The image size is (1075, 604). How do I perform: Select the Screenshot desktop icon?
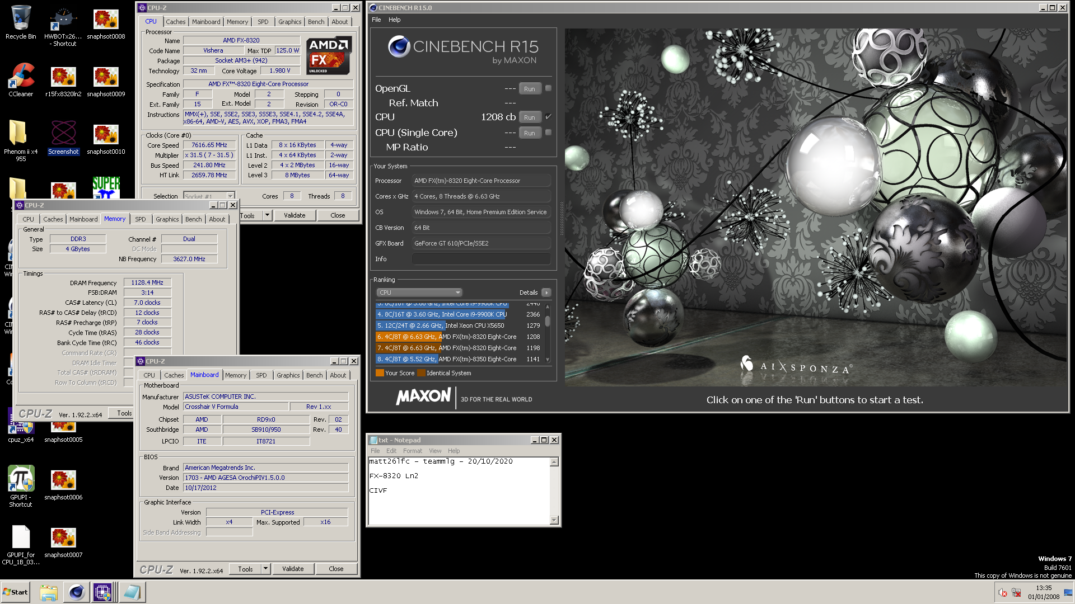63,138
